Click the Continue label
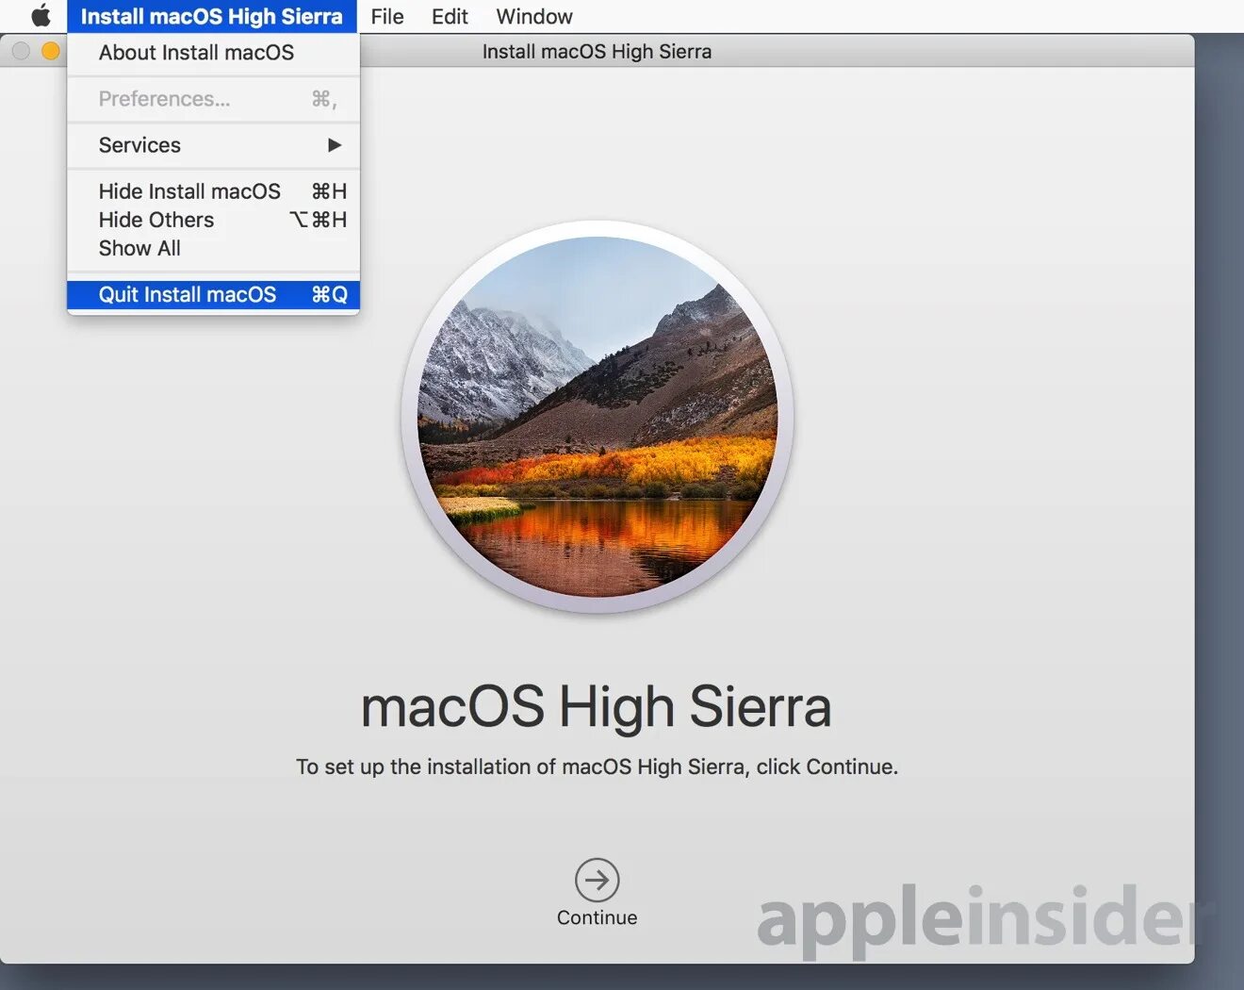 (x=597, y=917)
